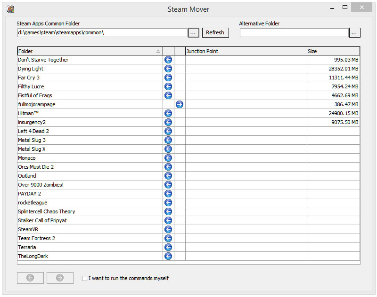Select the Orcs Must Die 2 folder name

(36, 167)
